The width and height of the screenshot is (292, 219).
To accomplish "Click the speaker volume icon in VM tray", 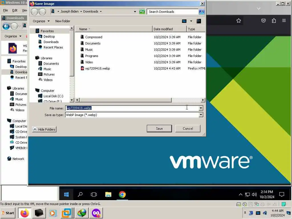I will tap(254, 194).
